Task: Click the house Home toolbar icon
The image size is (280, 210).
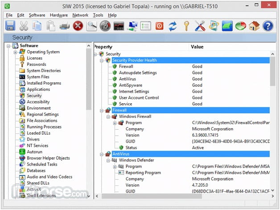Action: tap(254, 26)
